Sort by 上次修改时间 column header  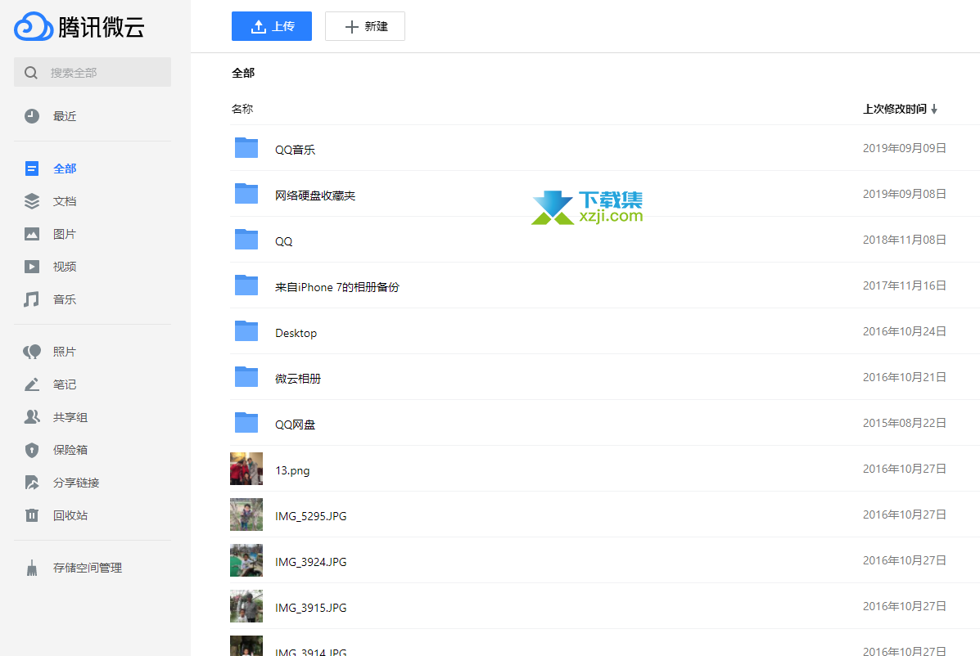895,110
